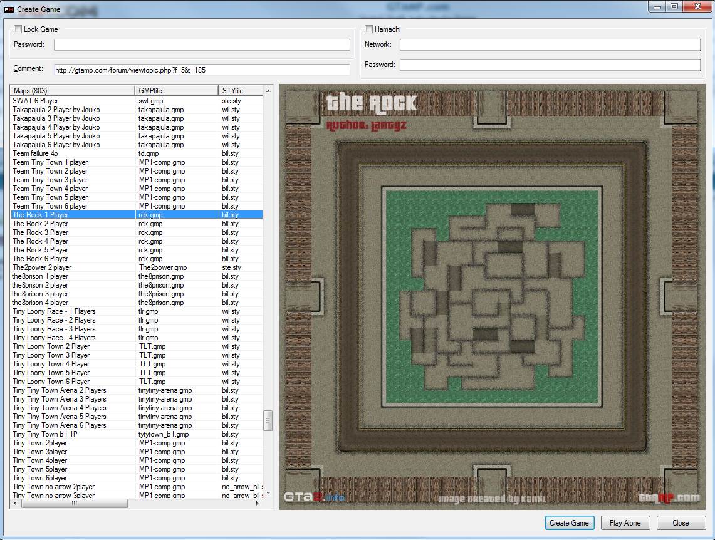Click the Hamachi Password input field
Viewport: 715px width, 540px height.
pyautogui.click(x=550, y=65)
